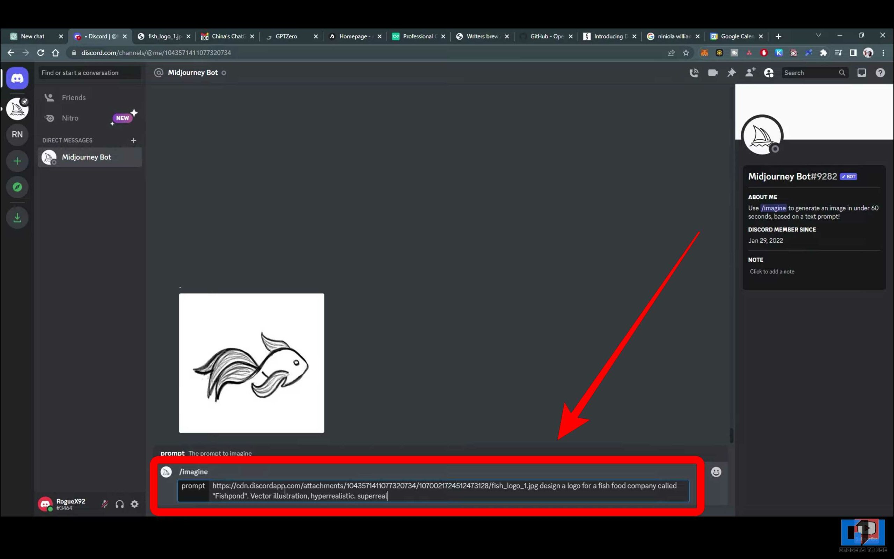
Task: Click the /imagine link in About Me
Action: (x=773, y=208)
